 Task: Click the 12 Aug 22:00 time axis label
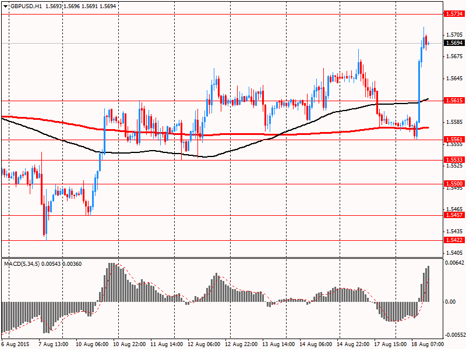tap(241, 344)
